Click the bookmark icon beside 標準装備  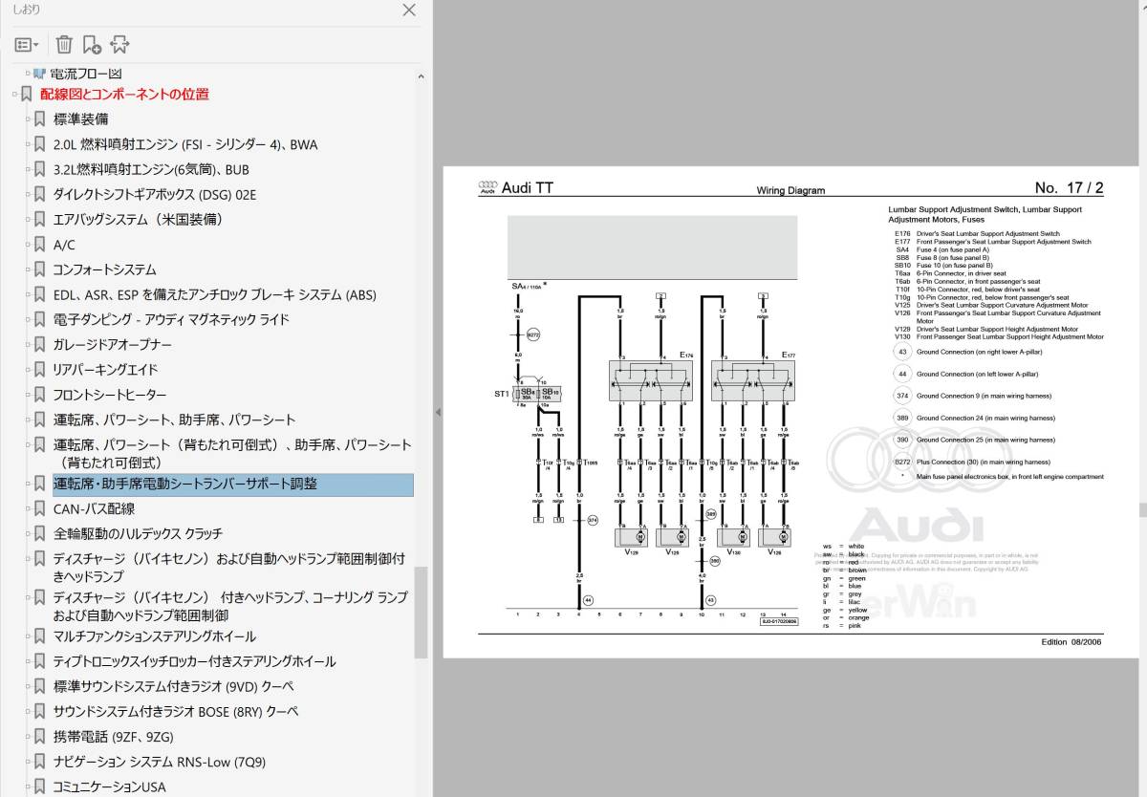tap(39, 119)
